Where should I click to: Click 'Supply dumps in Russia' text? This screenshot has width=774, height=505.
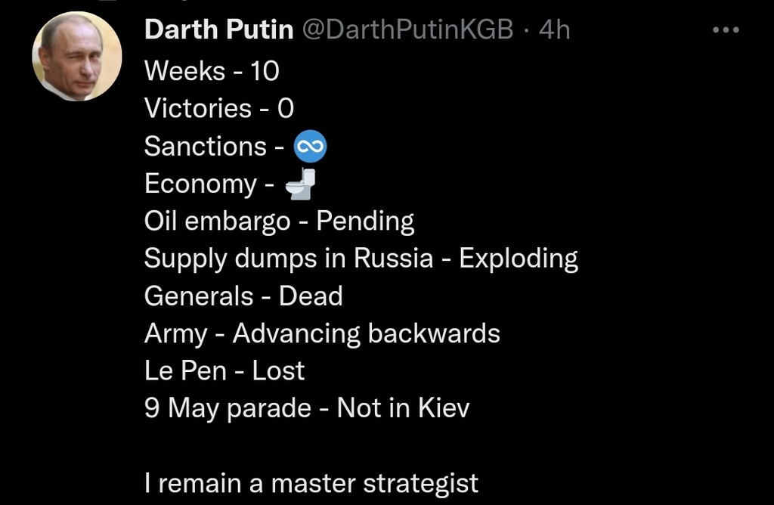pos(289,259)
